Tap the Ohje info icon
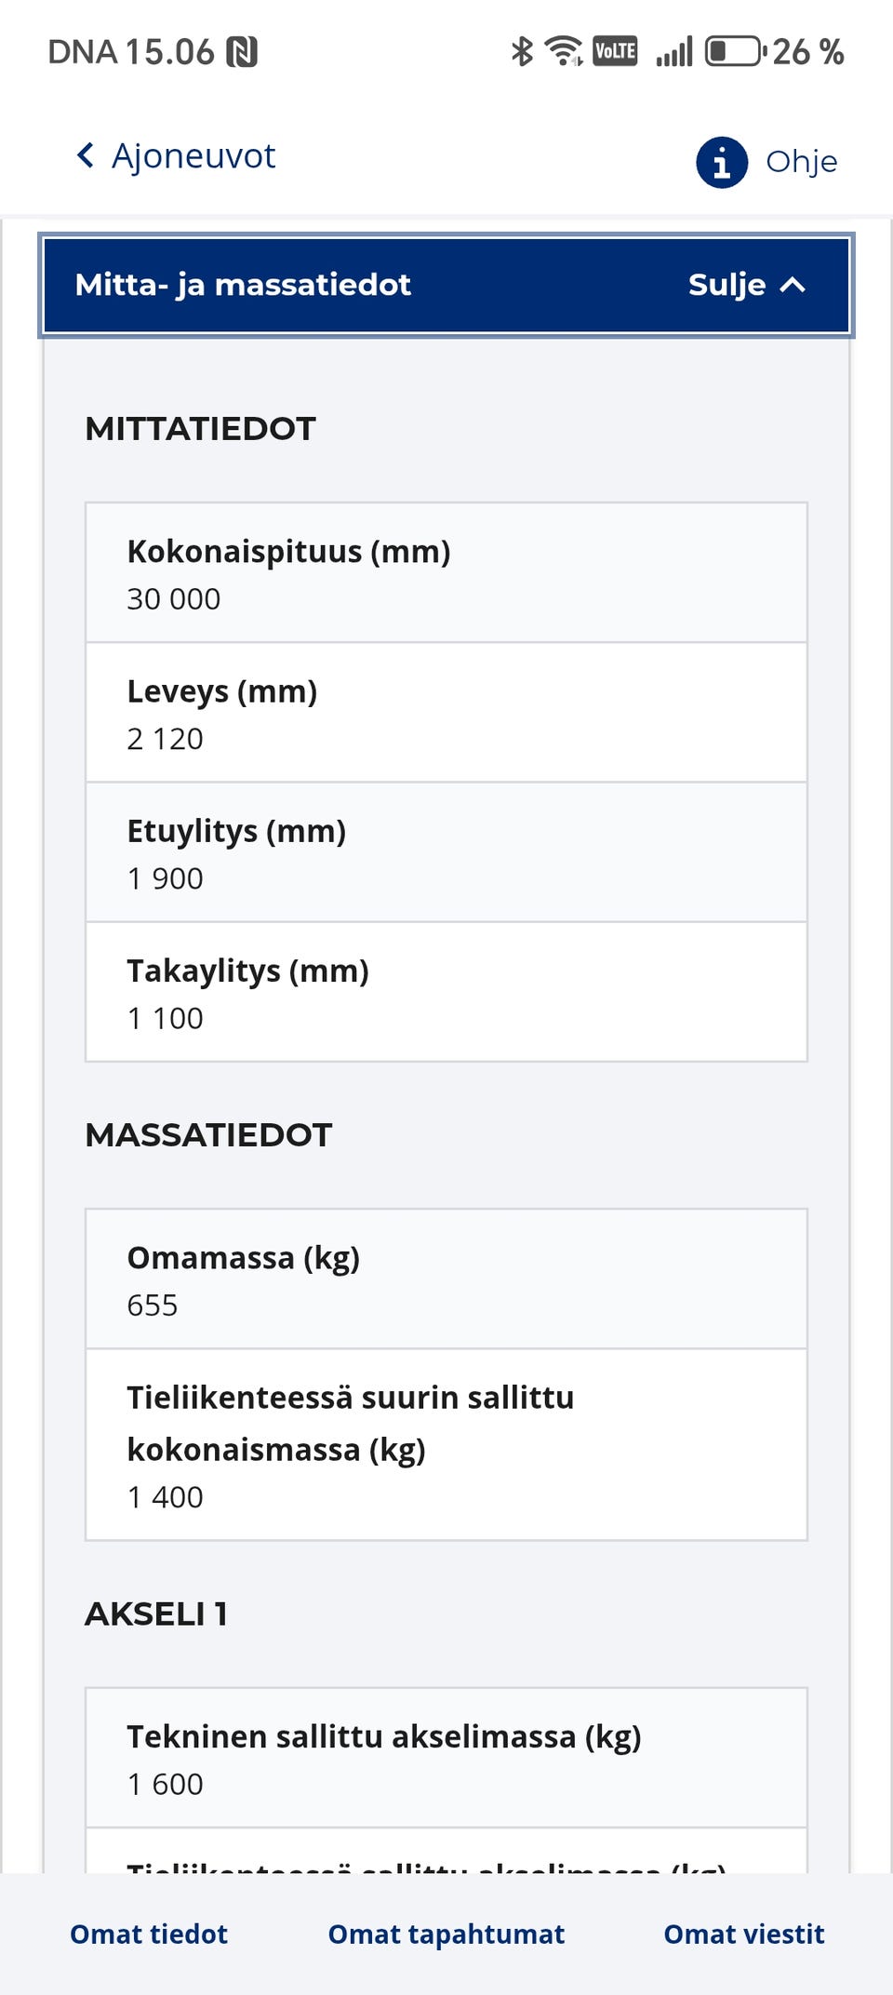This screenshot has height=1995, width=893. (x=721, y=160)
